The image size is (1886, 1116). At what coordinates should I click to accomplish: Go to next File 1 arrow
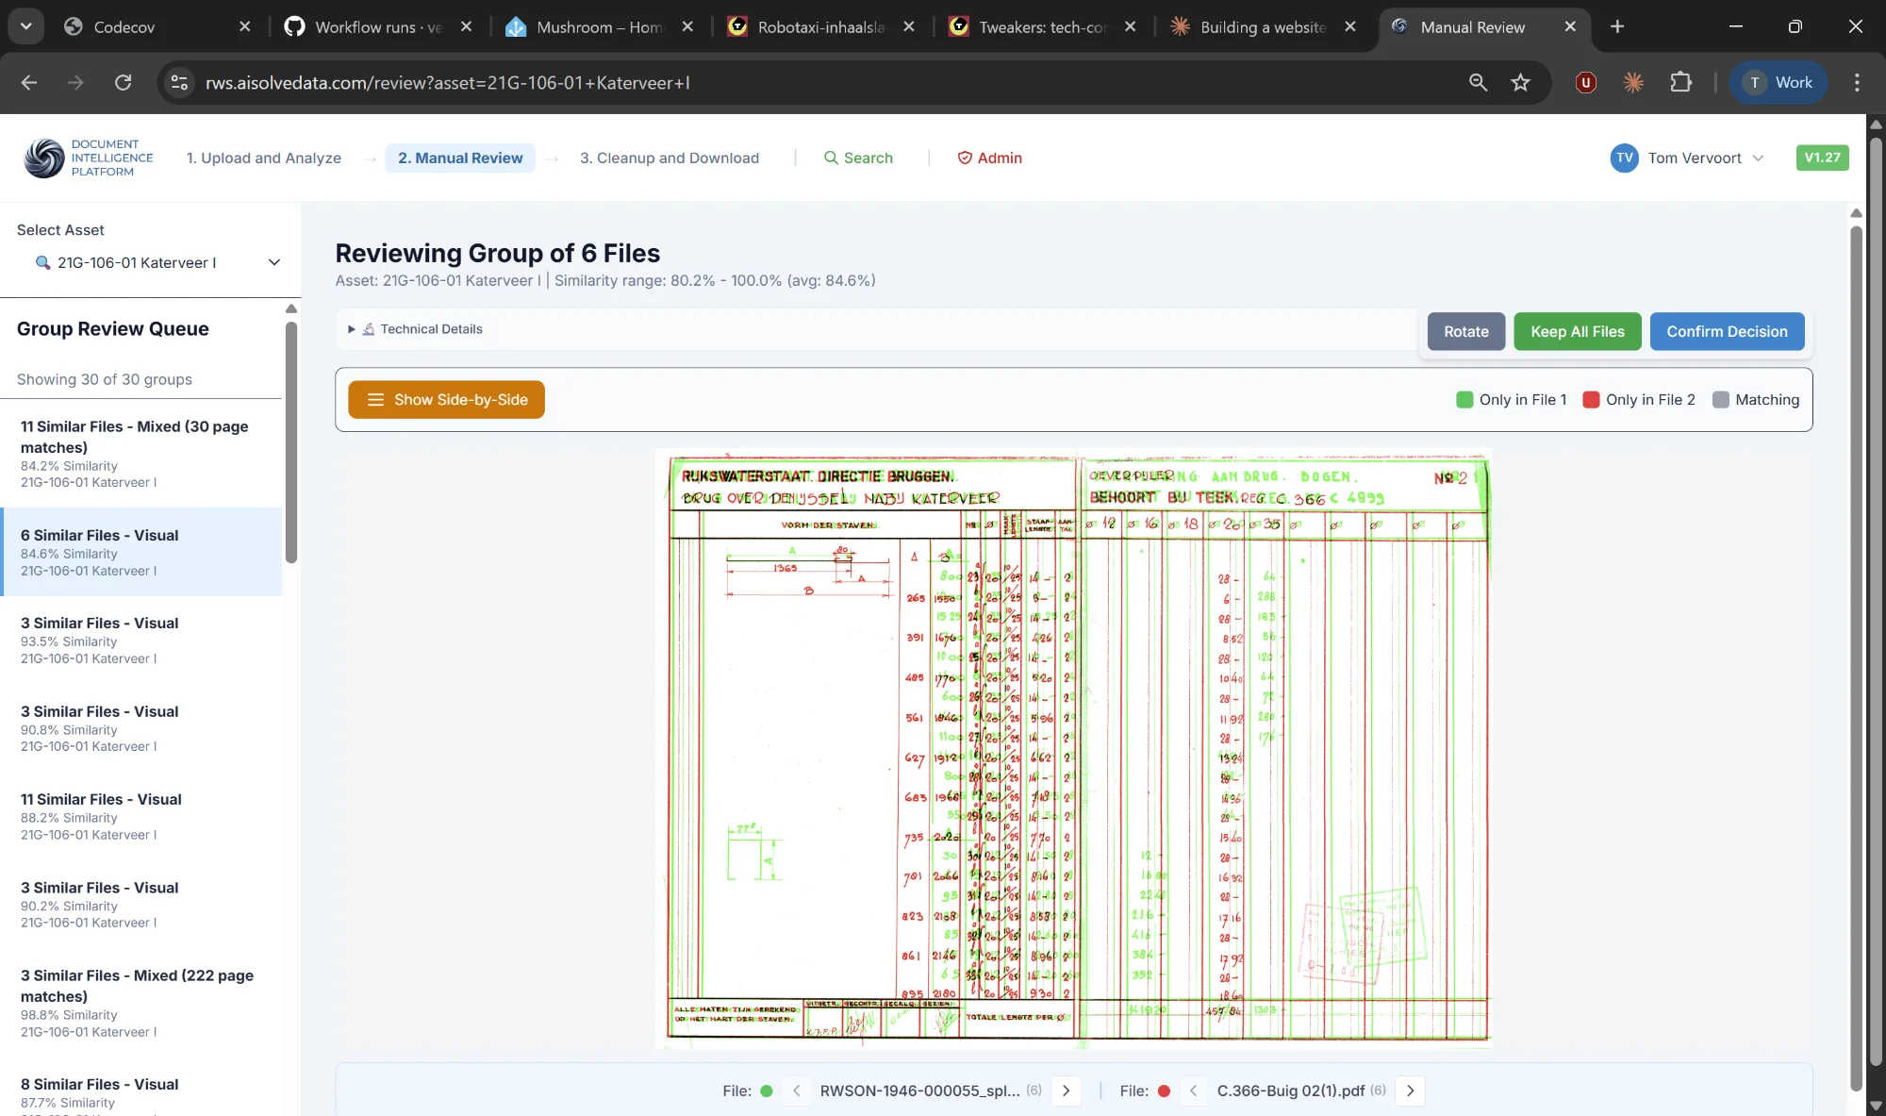coord(1066,1091)
